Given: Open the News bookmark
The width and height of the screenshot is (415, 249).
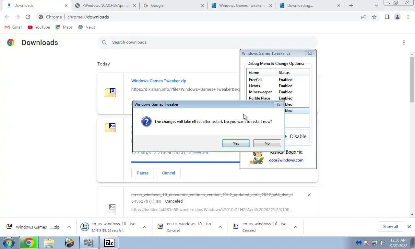Looking at the screenshot, I should point(87,27).
